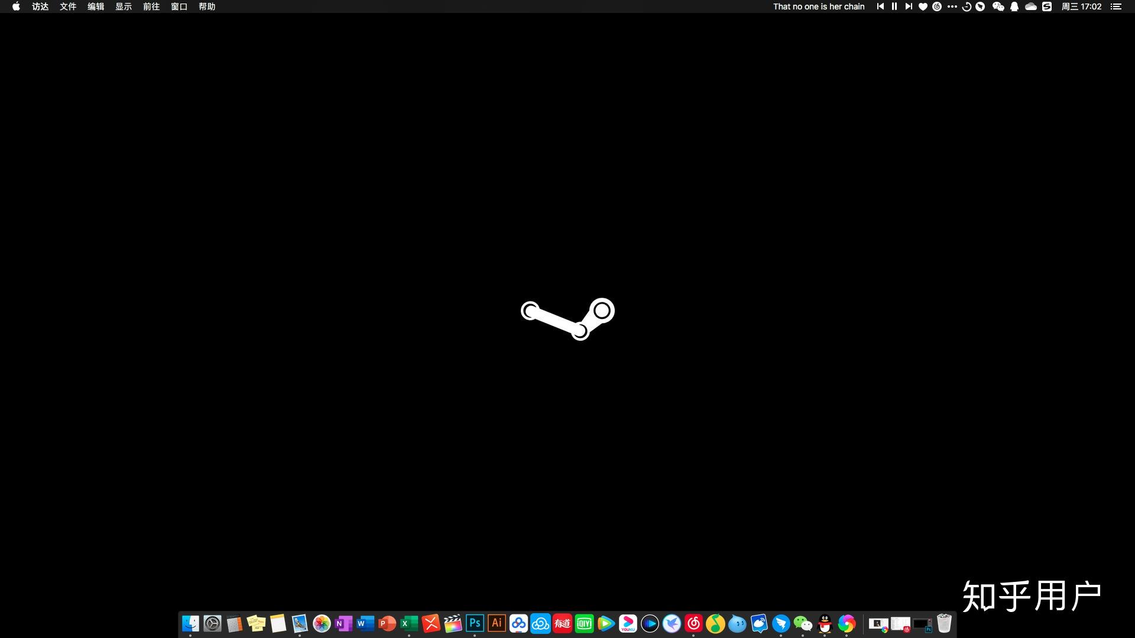Open the 文件 menu
Image resolution: width=1135 pixels, height=638 pixels.
(68, 6)
